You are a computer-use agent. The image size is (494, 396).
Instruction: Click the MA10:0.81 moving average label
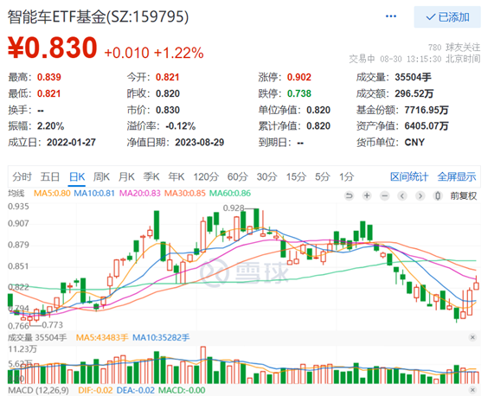point(94,194)
